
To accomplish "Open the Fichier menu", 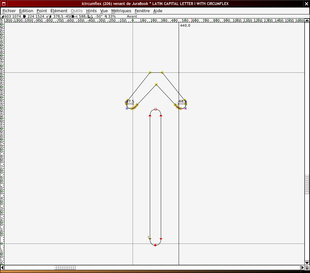I will click(9, 11).
